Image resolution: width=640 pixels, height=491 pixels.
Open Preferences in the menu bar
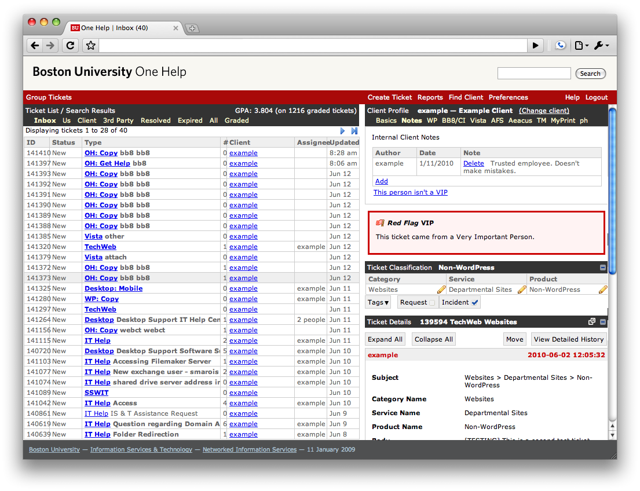point(508,97)
